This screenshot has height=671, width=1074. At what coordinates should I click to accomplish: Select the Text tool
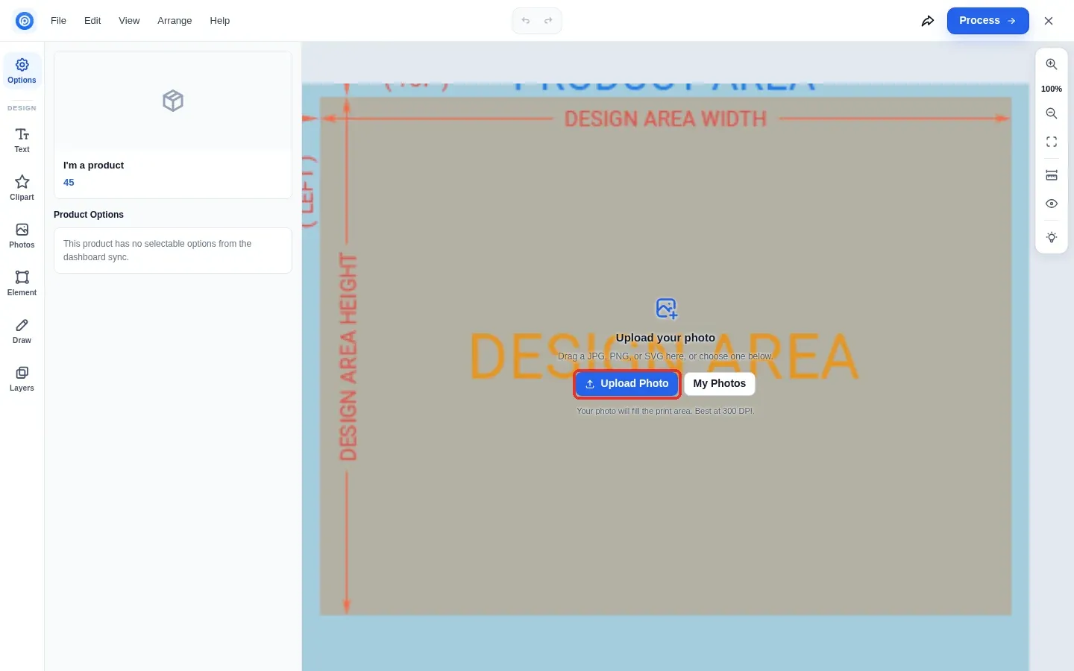tap(22, 140)
